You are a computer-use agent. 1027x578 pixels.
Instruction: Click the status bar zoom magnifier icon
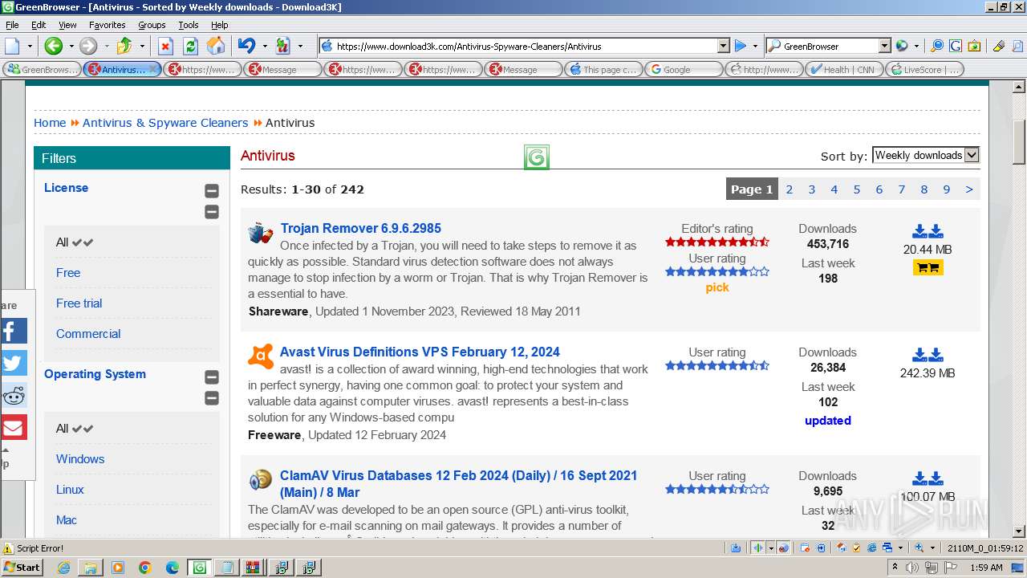pyautogui.click(x=920, y=547)
